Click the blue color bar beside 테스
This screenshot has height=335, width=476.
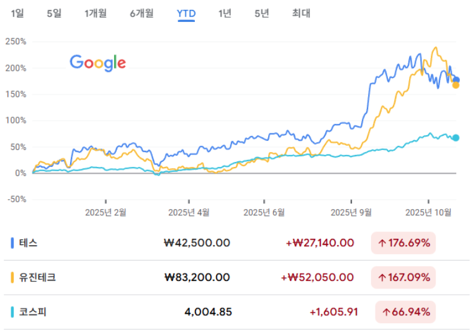(13, 243)
